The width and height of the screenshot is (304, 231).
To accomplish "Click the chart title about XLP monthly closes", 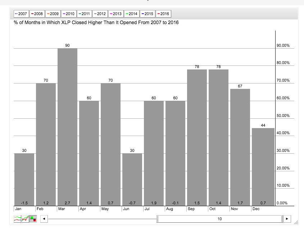I will coord(96,23).
